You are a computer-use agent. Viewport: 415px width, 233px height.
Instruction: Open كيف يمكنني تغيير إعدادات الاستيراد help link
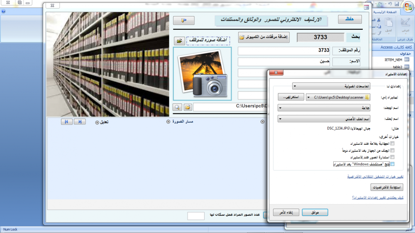[377, 197]
